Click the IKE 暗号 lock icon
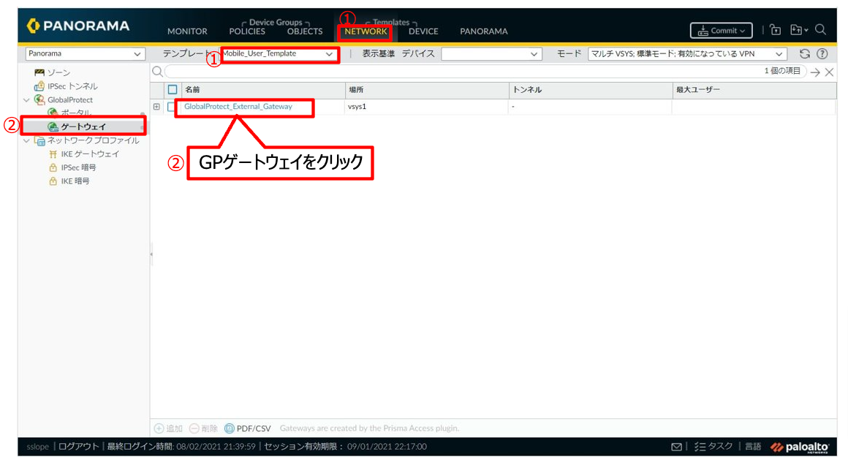This screenshot has width=848, height=465. 53,181
